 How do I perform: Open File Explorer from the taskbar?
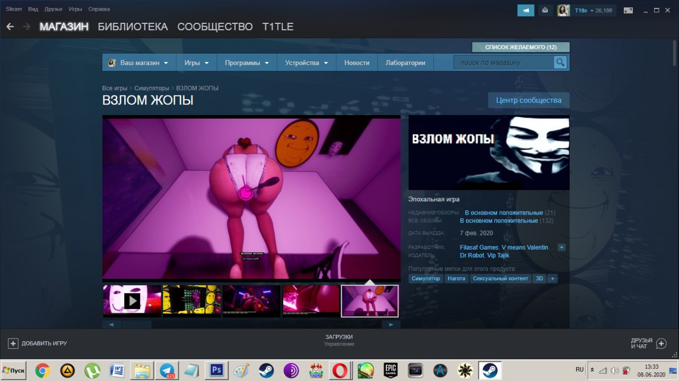point(142,370)
